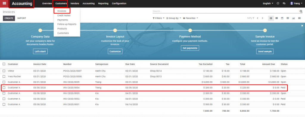The width and height of the screenshot is (305, 117).
Task: Switch to pivot table view
Action: tap(288, 18)
